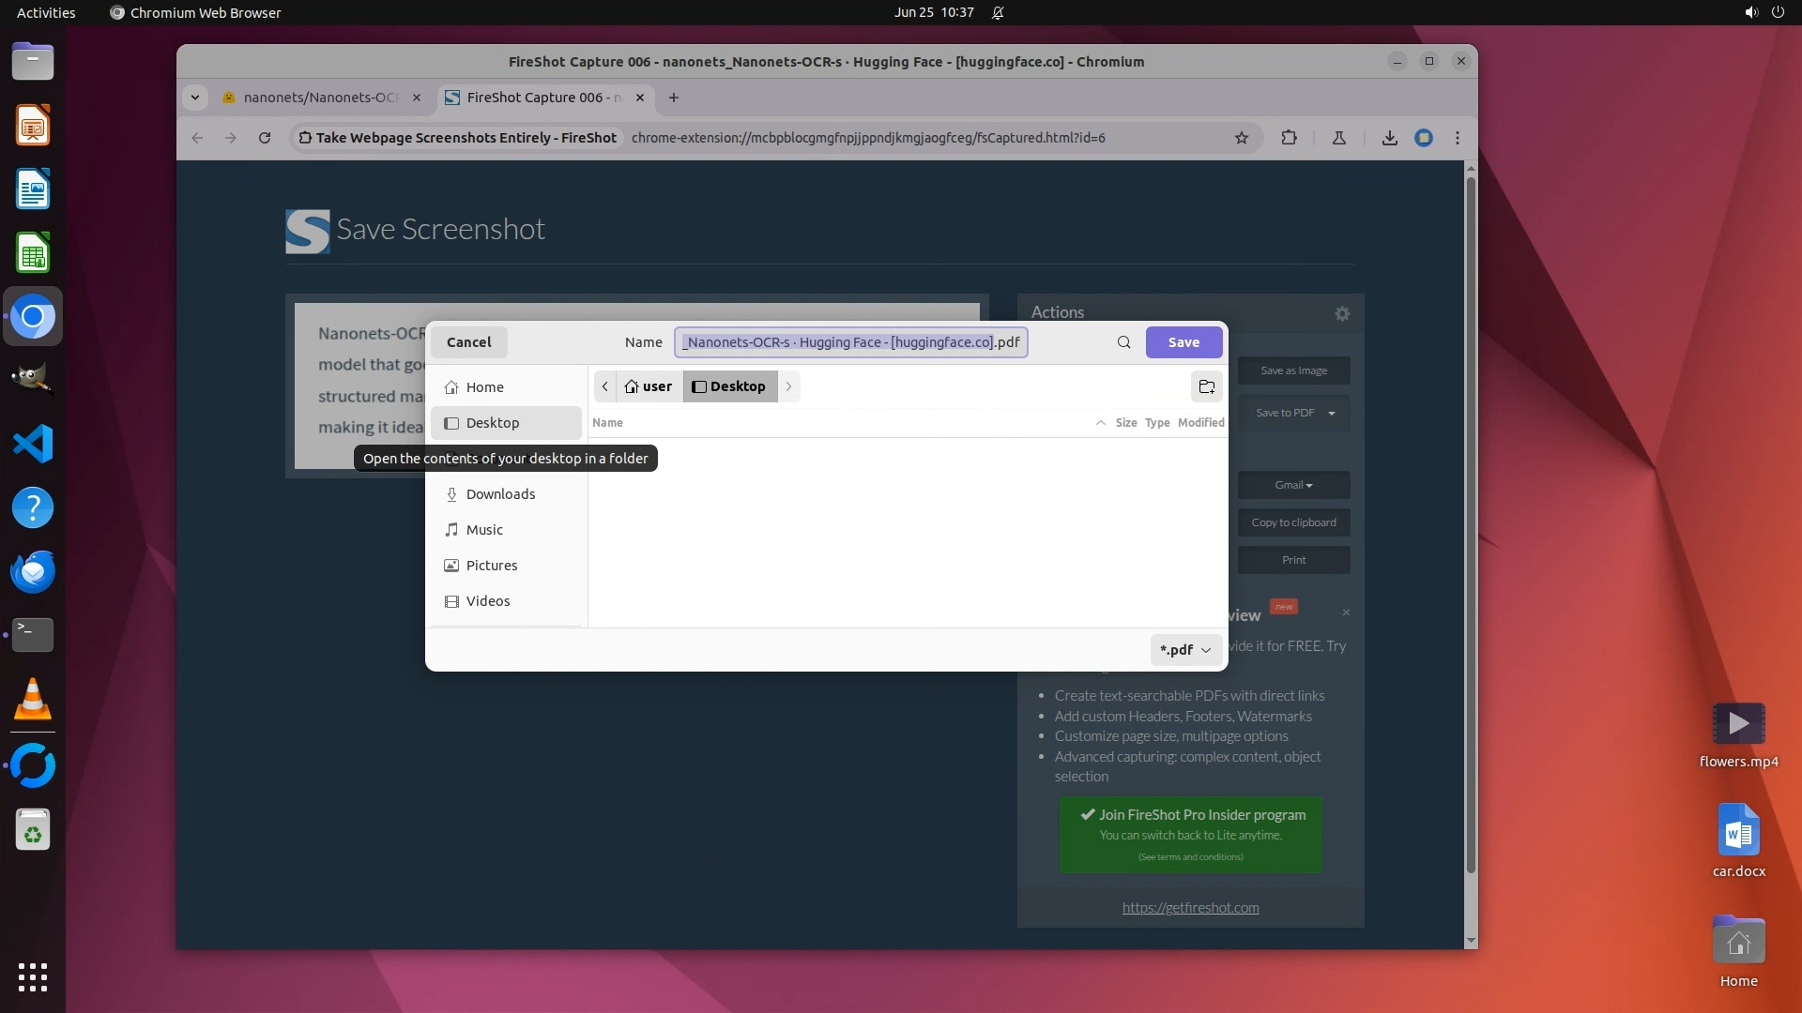This screenshot has height=1013, width=1802.
Task: Bookmark page with the star icon
Action: click(1242, 138)
